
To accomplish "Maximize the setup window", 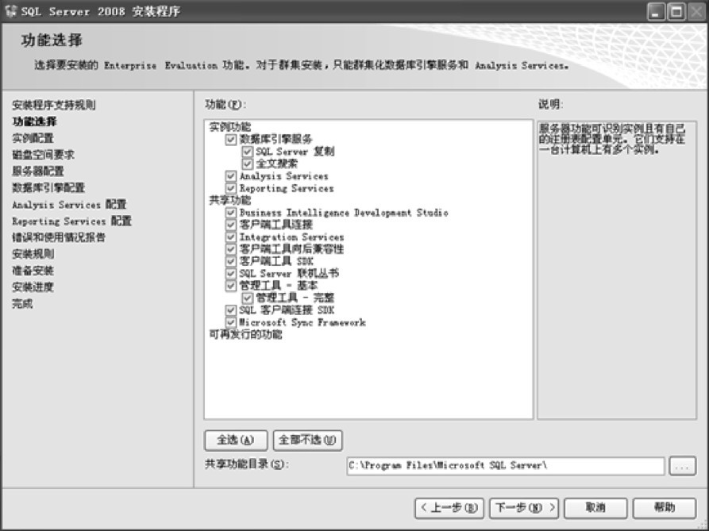I will pyautogui.click(x=676, y=11).
